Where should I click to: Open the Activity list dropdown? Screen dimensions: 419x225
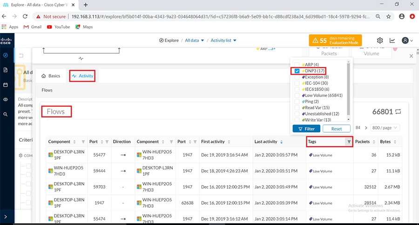tap(223, 40)
